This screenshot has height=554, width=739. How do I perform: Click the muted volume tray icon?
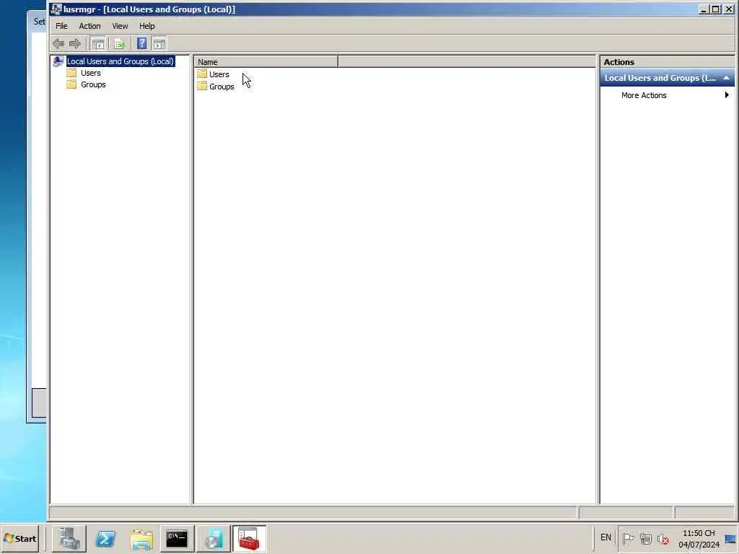coord(663,538)
